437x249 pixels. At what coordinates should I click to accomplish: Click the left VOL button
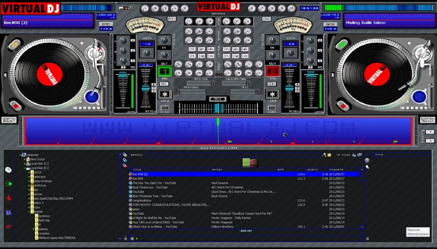click(164, 84)
